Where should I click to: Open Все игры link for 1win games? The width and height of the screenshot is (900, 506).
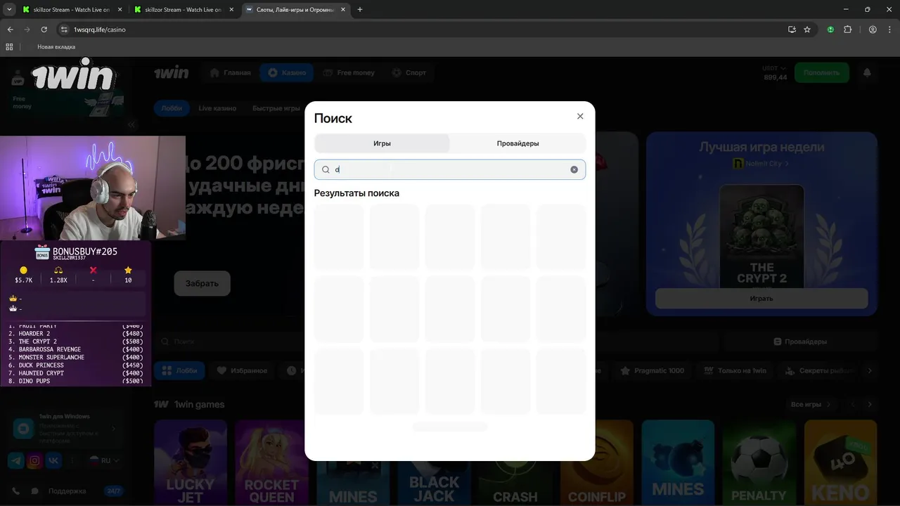810,405
